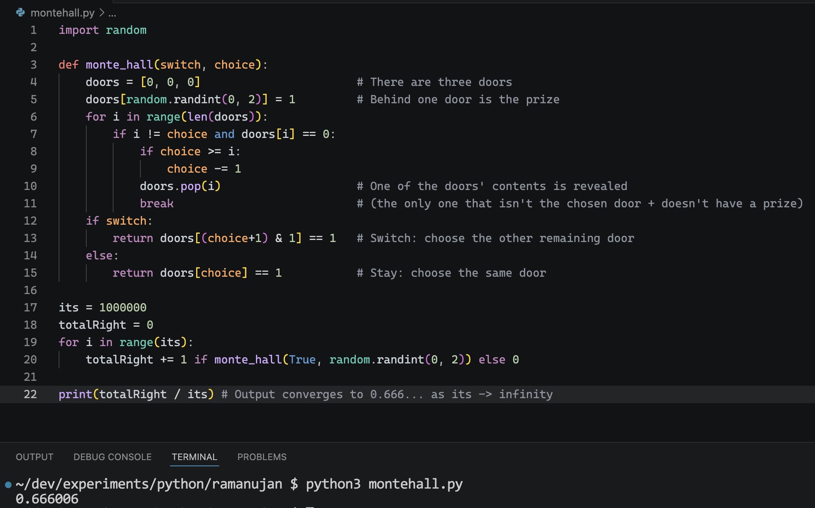Open the breadcrumb ellipsis symbol dropdown

tap(112, 13)
